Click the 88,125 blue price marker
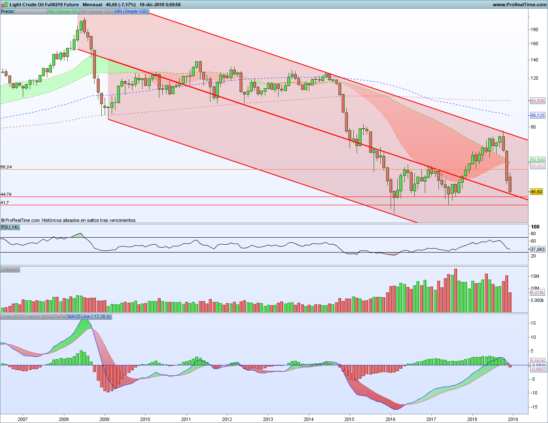Viewport: 548px width, 423px height. 538,115
